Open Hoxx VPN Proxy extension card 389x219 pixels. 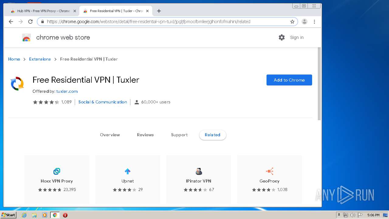coord(57,179)
